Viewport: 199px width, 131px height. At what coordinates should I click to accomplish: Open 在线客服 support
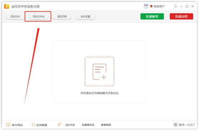pos(42,125)
